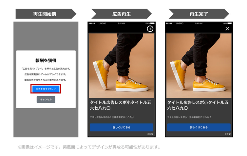Click the 報酬を獲得 dialog heading
Screen dimensions: 247x156
click(x=46, y=60)
